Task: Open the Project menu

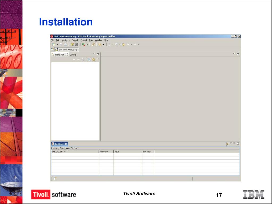Action: (x=84, y=40)
